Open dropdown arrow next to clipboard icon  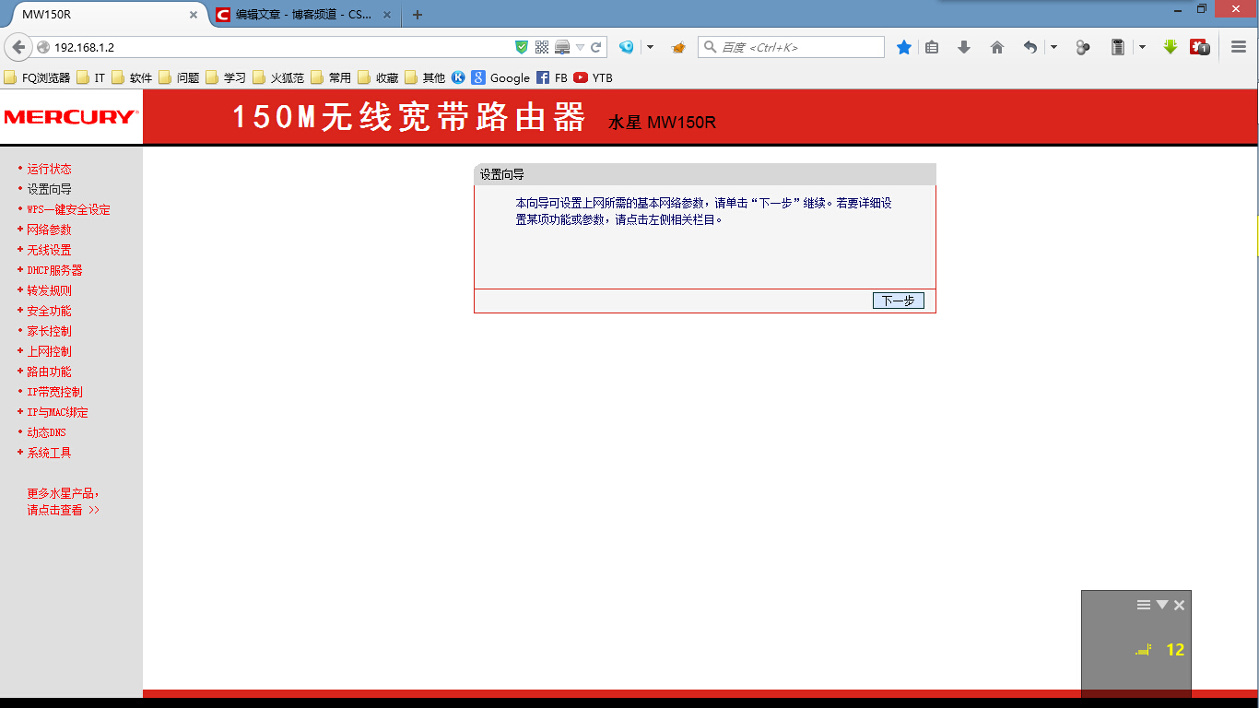1141,47
